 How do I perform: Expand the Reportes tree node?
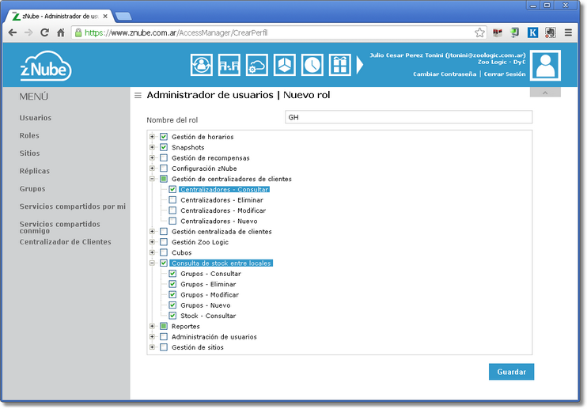(152, 326)
